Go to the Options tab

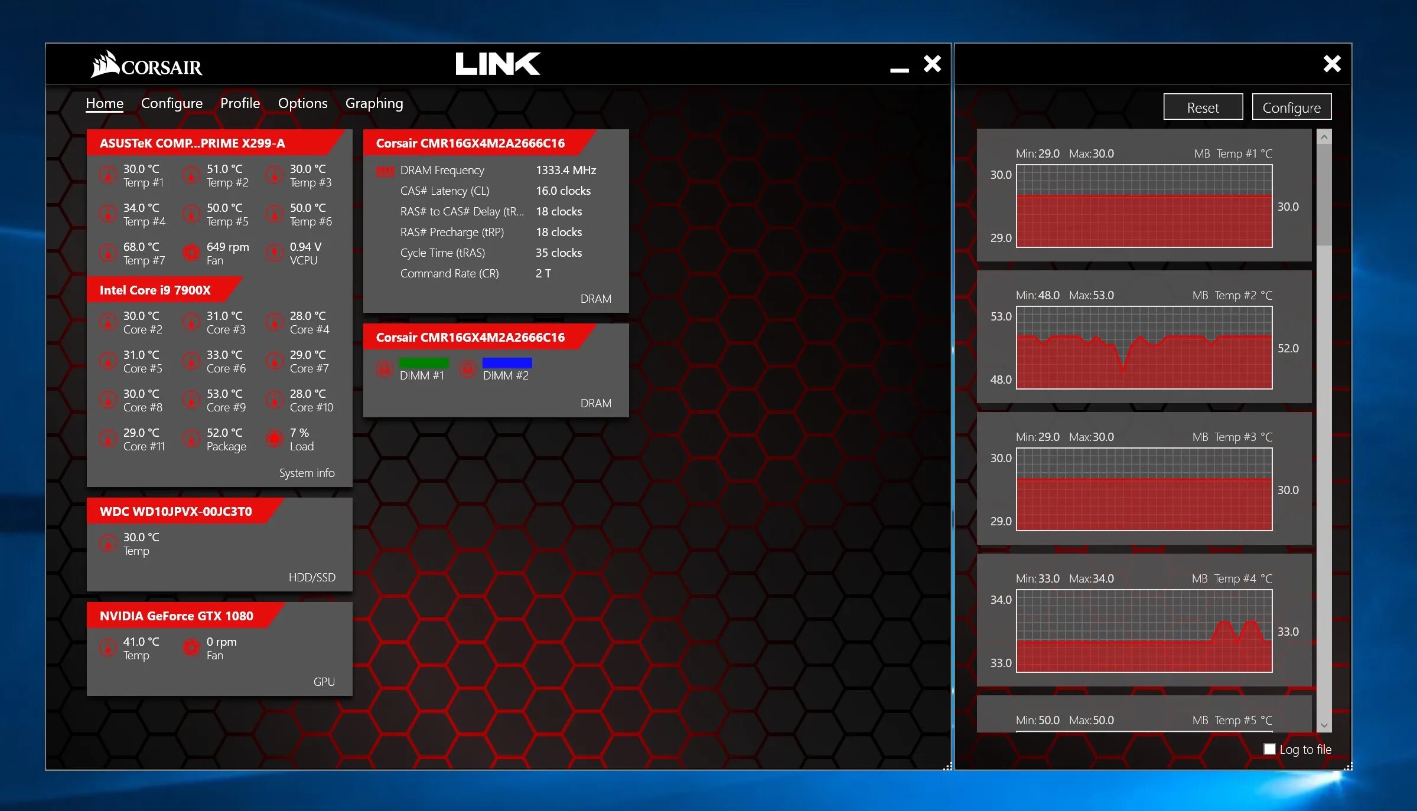coord(302,103)
